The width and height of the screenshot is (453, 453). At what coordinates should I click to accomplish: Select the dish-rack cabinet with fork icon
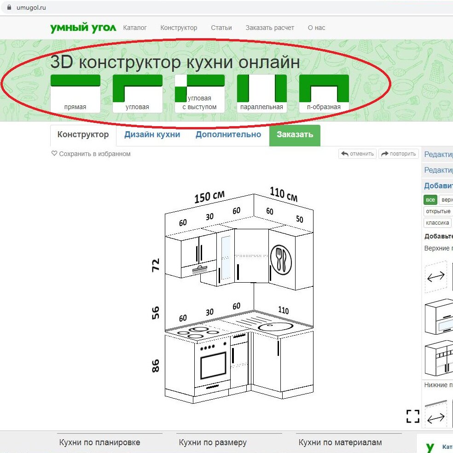click(x=282, y=260)
